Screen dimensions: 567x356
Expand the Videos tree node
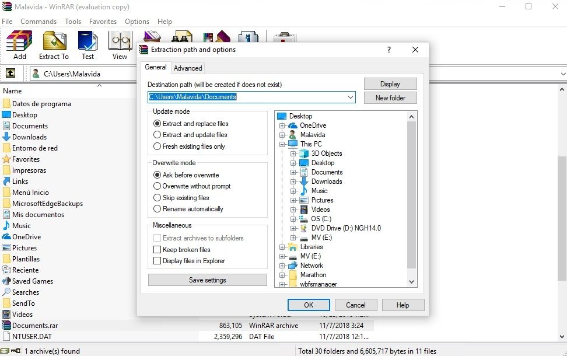pyautogui.click(x=293, y=210)
